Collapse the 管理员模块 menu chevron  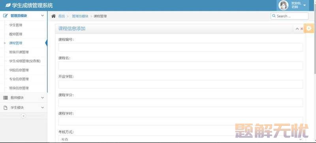pyautogui.click(x=42, y=16)
